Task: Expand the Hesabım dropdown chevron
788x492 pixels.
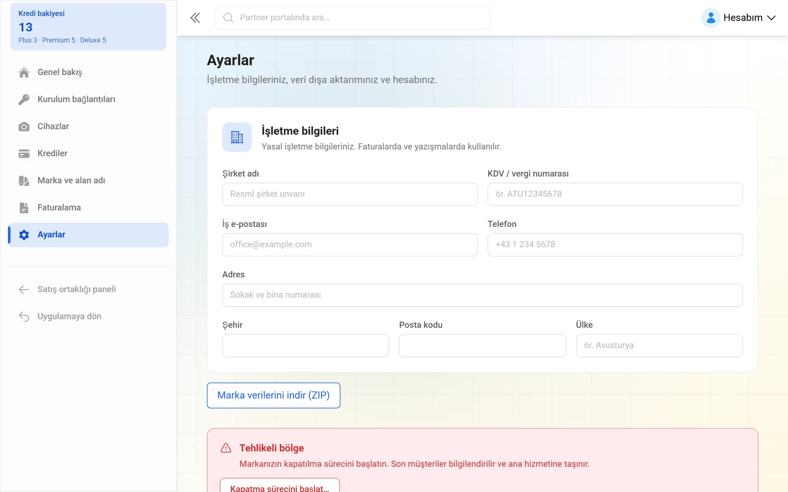Action: click(x=772, y=18)
